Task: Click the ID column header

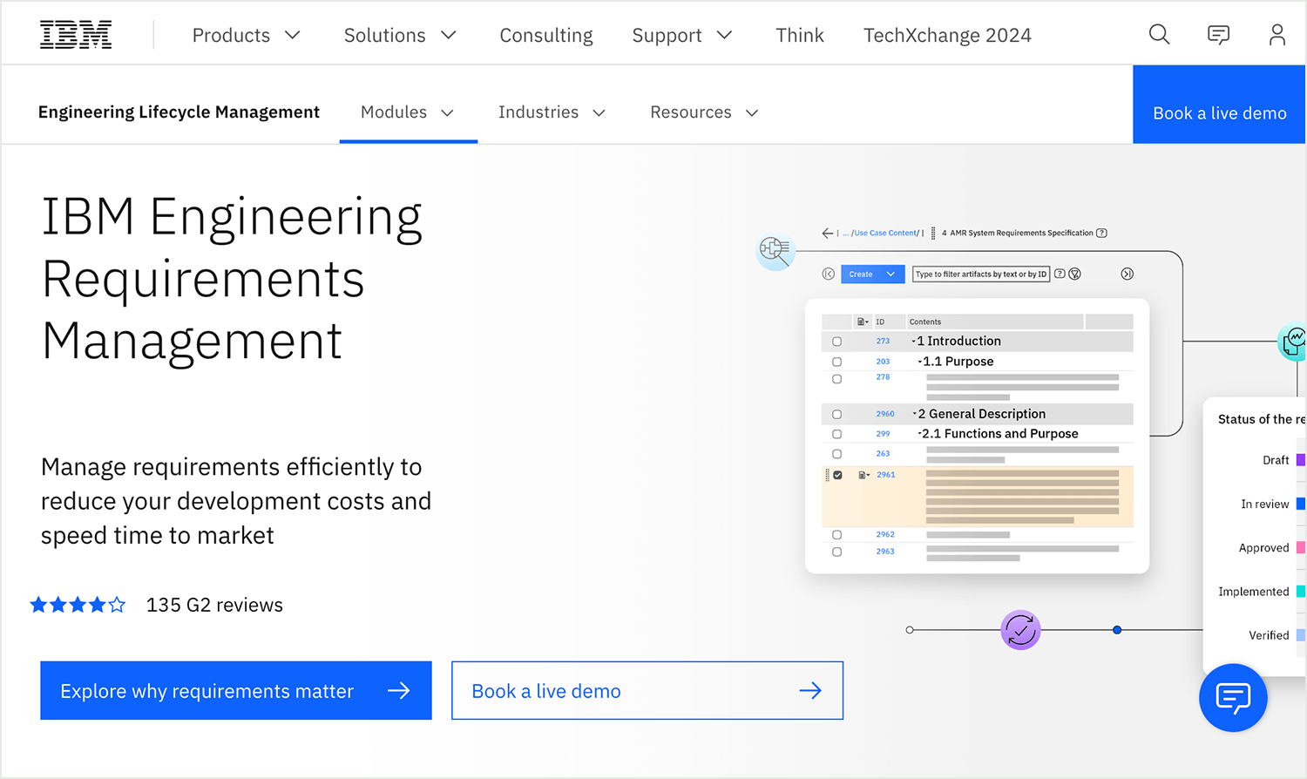Action: pyautogui.click(x=880, y=322)
